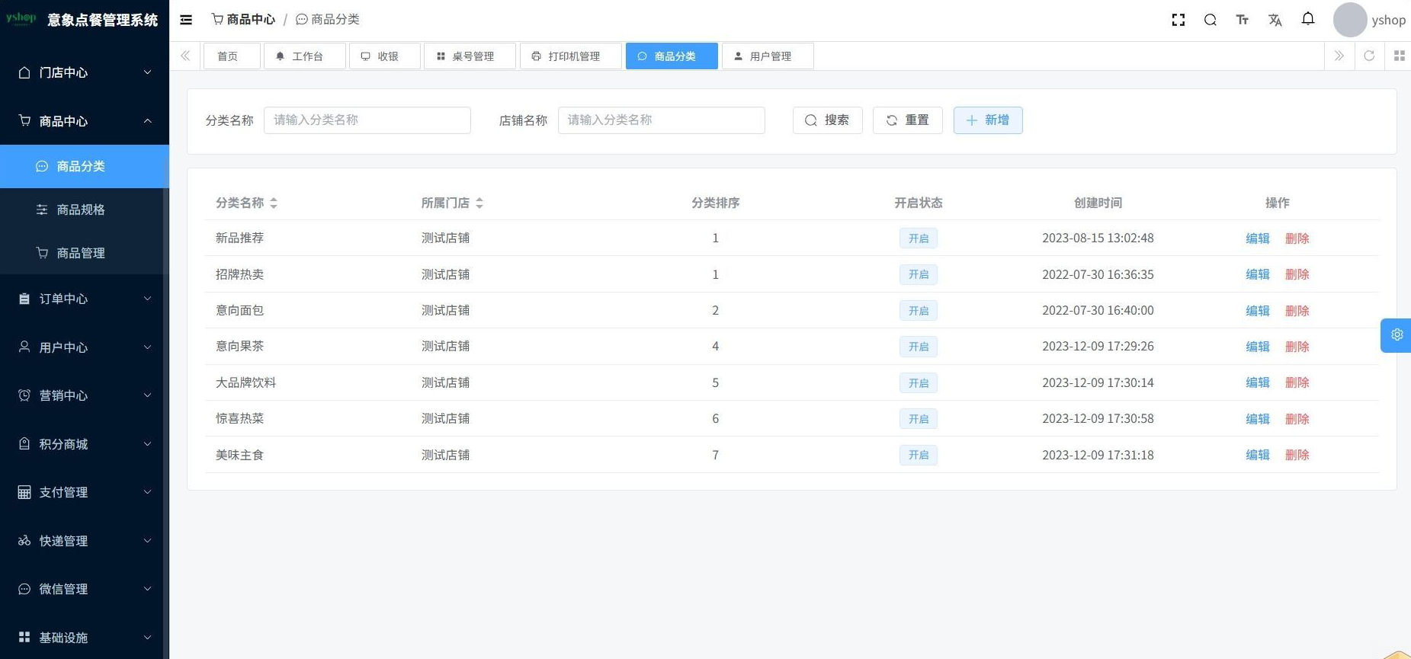The width and height of the screenshot is (1411, 659).
Task: Enter fullscreen mode via top bar icon
Action: click(1178, 20)
